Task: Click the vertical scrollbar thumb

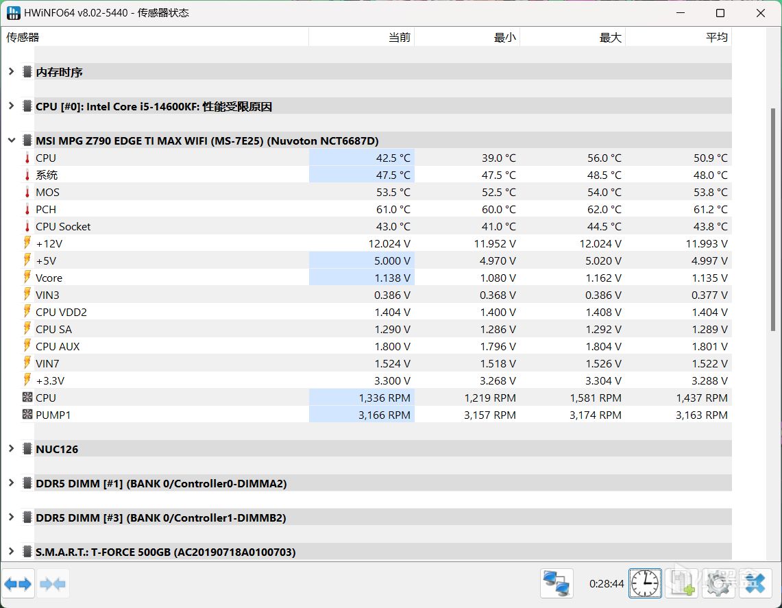Action: pos(774,219)
